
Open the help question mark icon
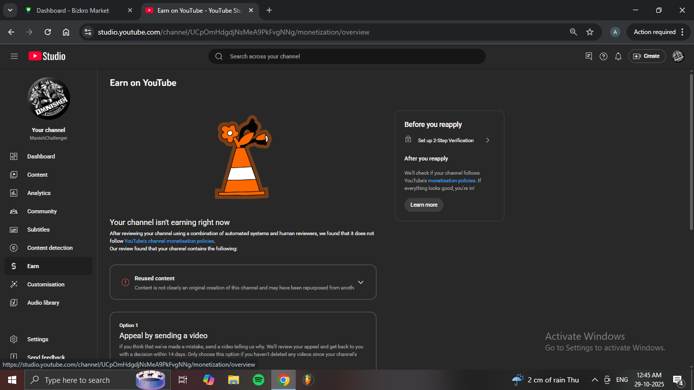[603, 56]
